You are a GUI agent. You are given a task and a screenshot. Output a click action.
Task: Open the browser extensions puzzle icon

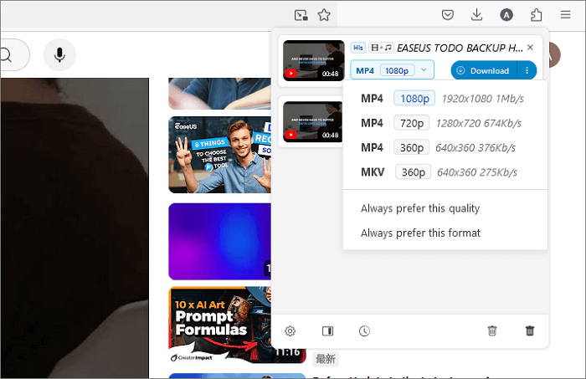pyautogui.click(x=537, y=14)
